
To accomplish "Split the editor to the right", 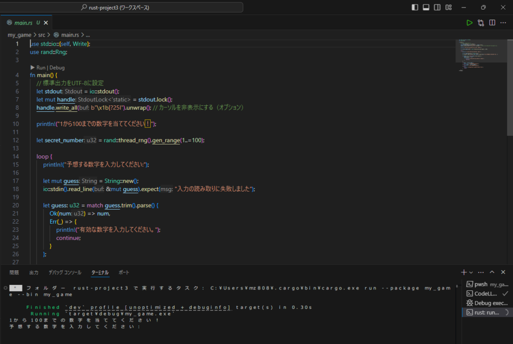I will click(x=492, y=23).
